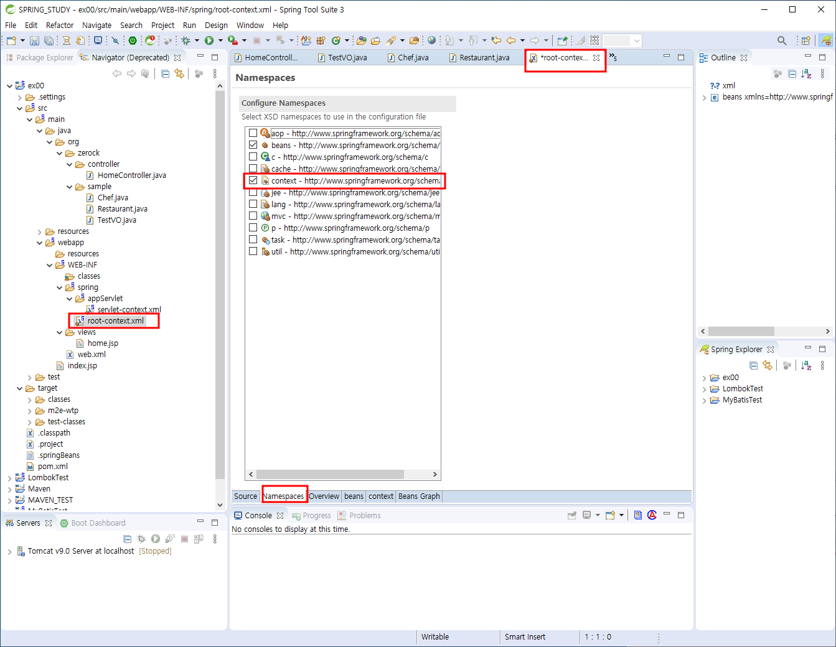The image size is (836, 647).
Task: Click the green Run button icon
Action: coord(209,40)
